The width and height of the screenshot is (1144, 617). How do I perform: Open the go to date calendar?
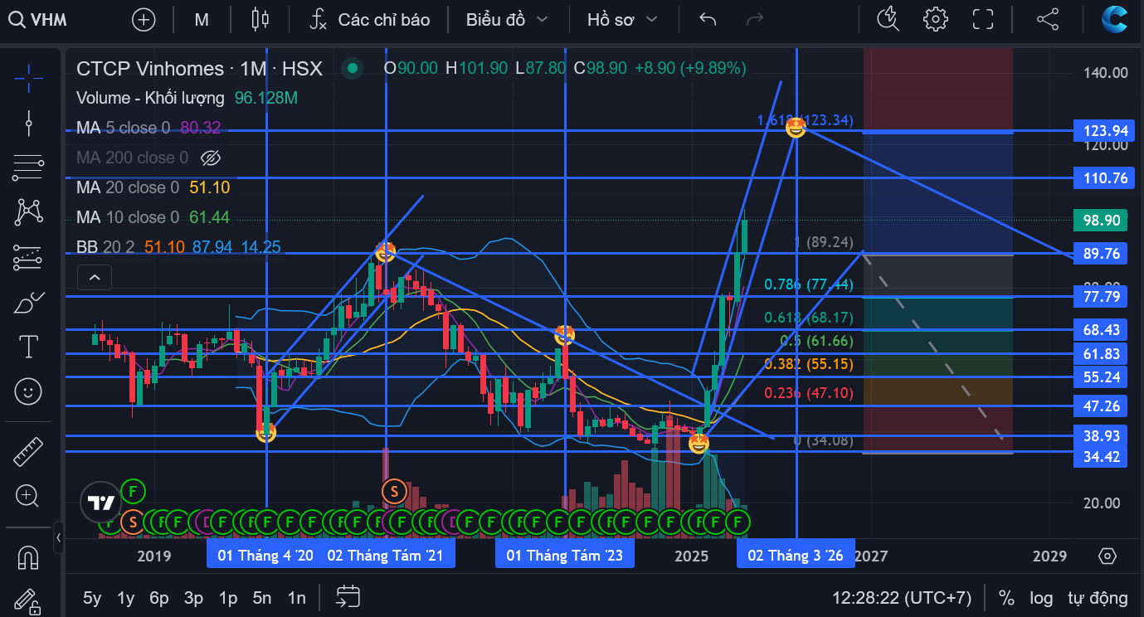[348, 597]
